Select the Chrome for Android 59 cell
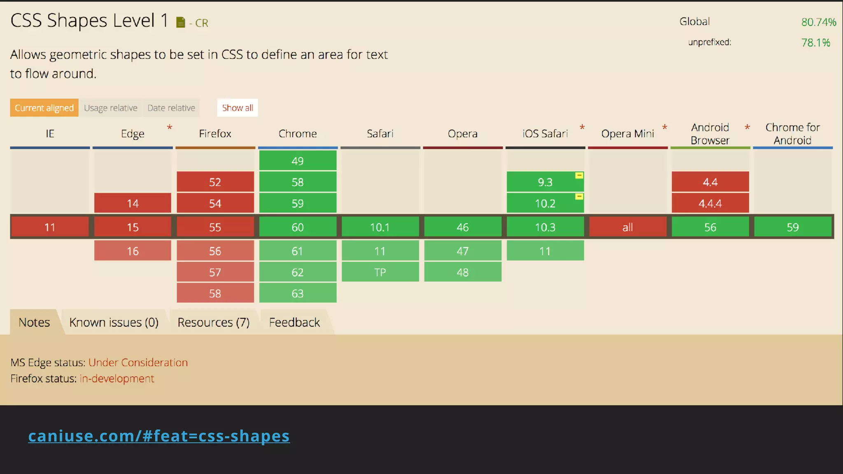 pyautogui.click(x=793, y=227)
